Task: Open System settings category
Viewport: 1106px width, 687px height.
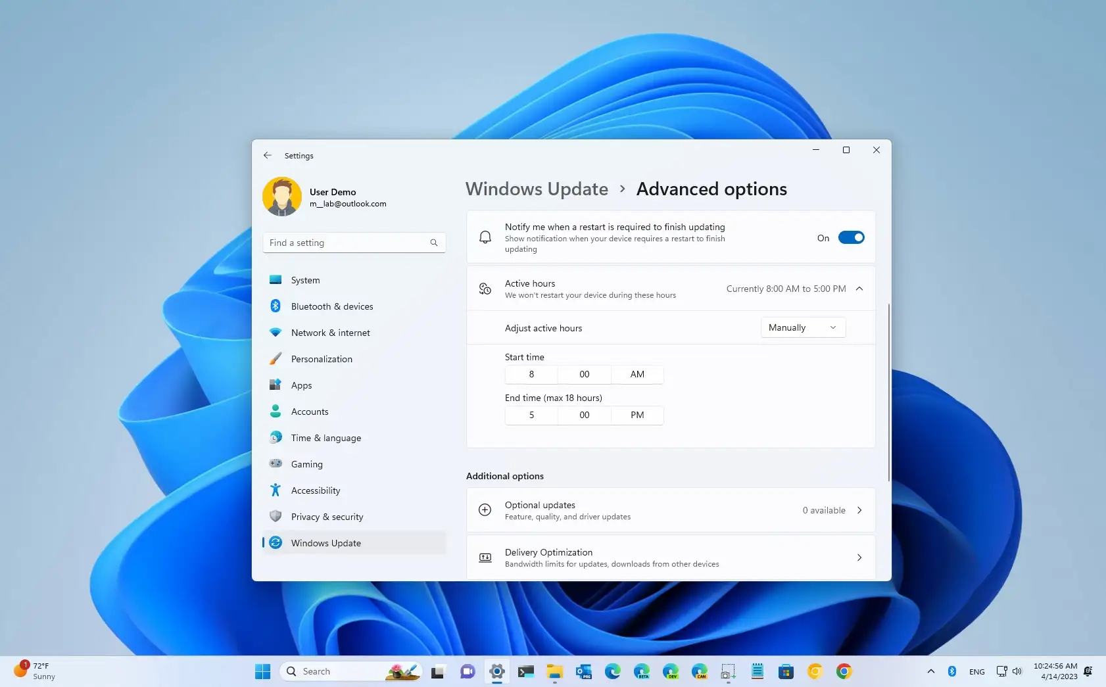Action: (354, 280)
